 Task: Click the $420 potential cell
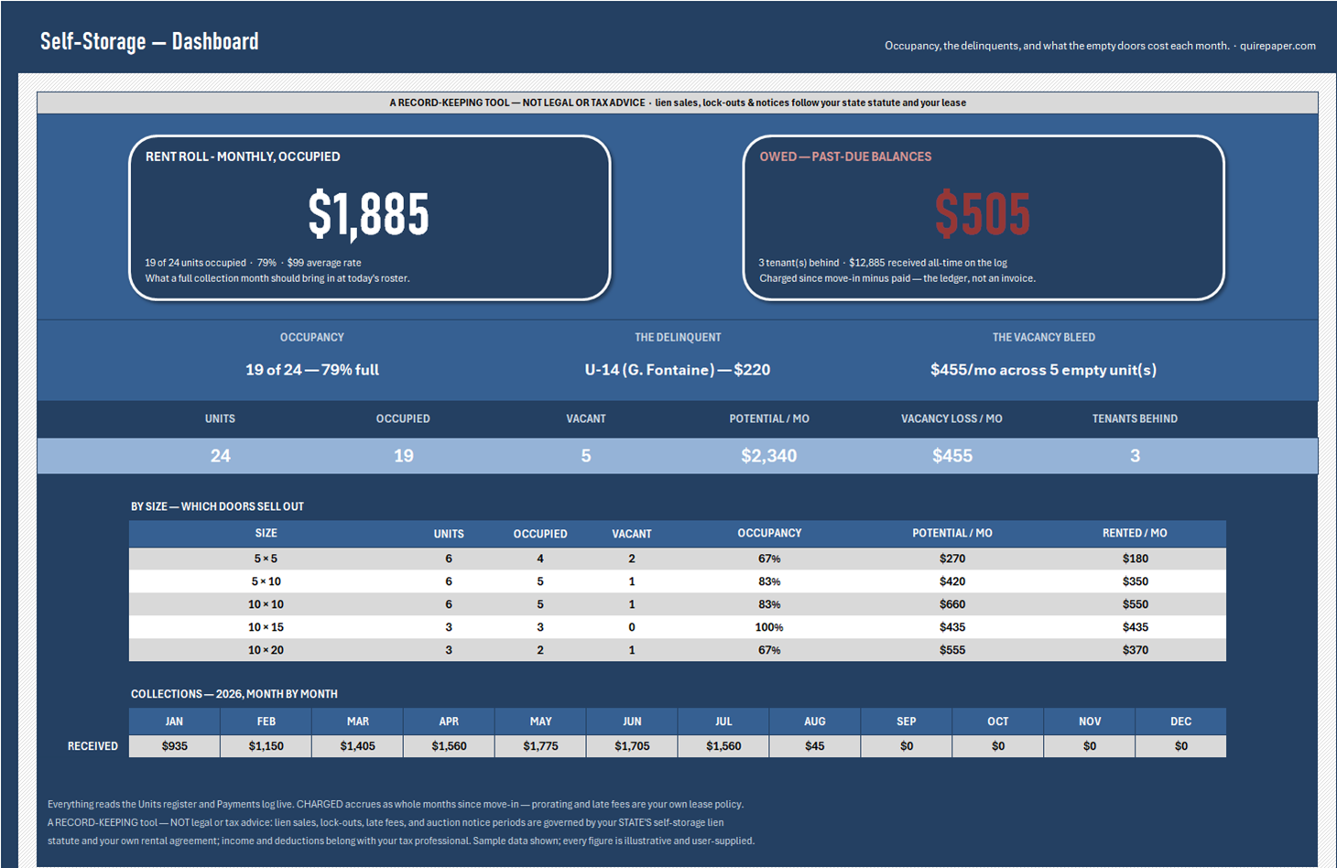pyautogui.click(x=952, y=581)
